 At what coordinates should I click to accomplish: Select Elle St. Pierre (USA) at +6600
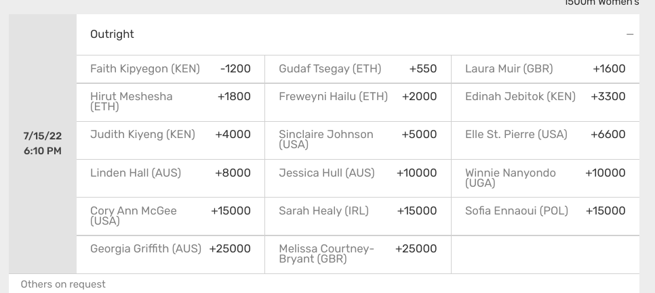click(x=546, y=141)
